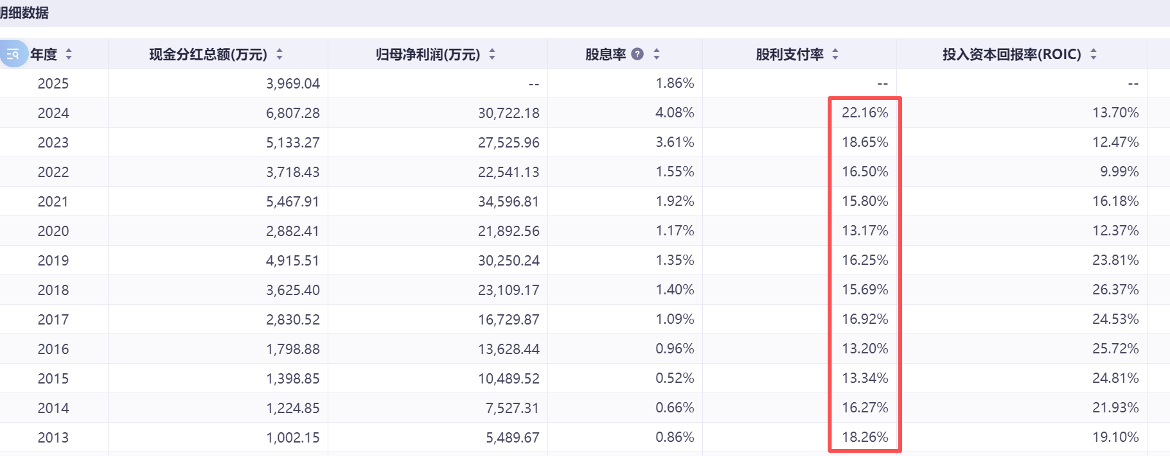This screenshot has width=1170, height=456.
Task: Select the 6,807.28 cash dividend cell
Action: click(292, 113)
